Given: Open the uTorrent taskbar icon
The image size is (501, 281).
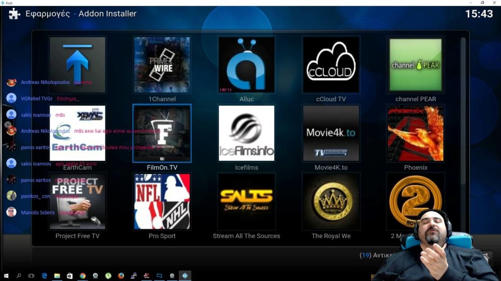Looking at the screenshot, I should point(108,276).
